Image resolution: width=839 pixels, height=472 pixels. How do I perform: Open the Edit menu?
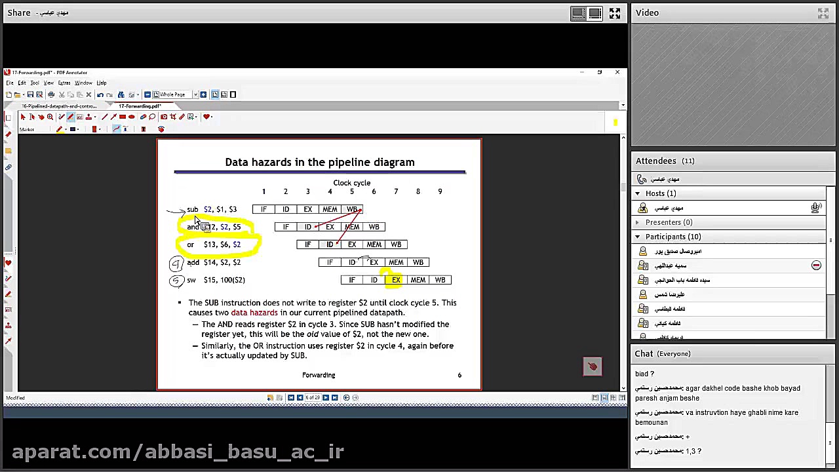point(22,83)
